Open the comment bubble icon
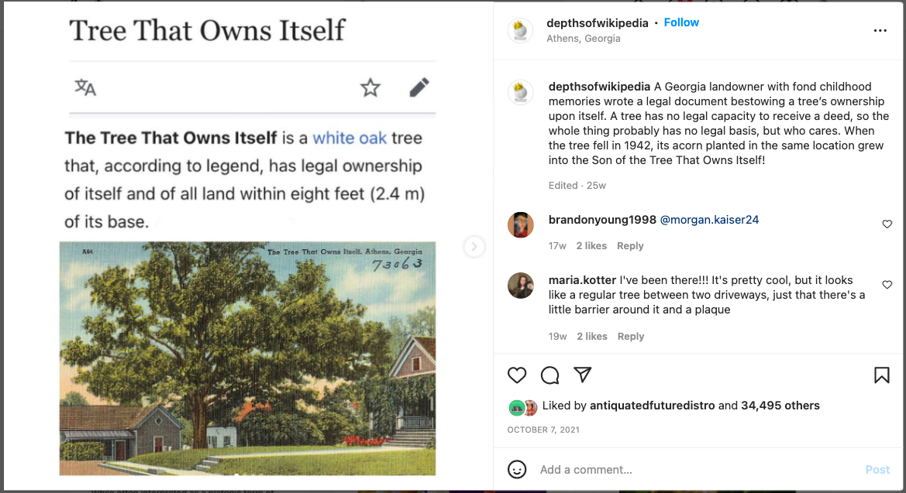 pos(549,375)
